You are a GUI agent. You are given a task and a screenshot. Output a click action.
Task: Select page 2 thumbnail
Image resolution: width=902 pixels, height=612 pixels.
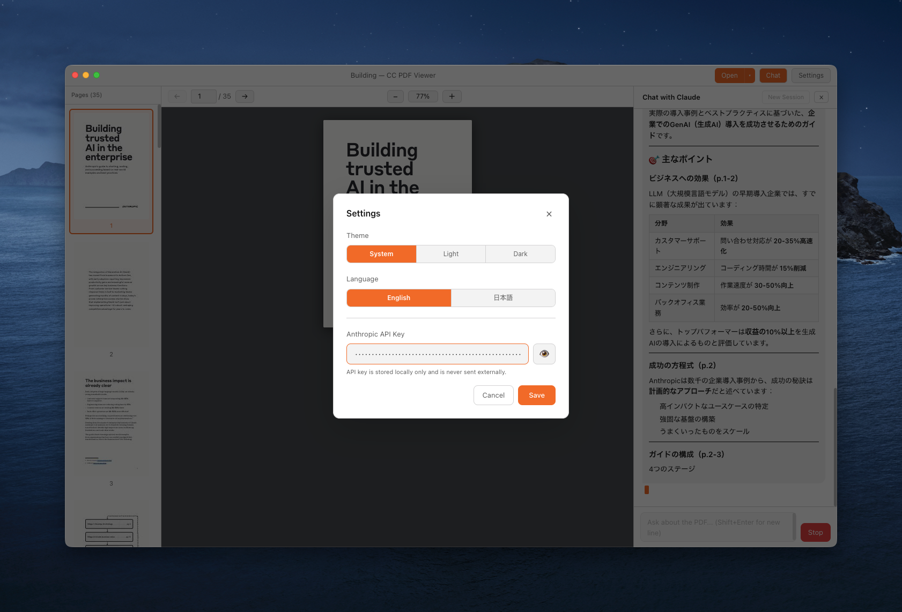(x=112, y=299)
